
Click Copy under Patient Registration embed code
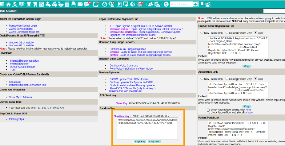(x=247, y=66)
